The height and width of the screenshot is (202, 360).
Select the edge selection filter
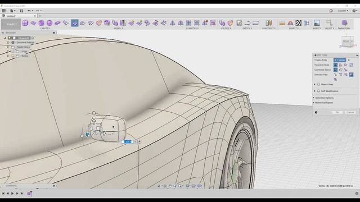point(341,75)
